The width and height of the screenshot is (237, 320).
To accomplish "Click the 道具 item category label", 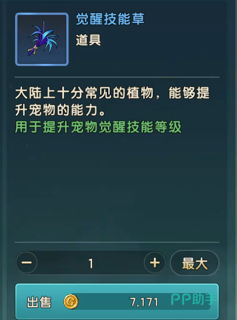I will click(88, 40).
